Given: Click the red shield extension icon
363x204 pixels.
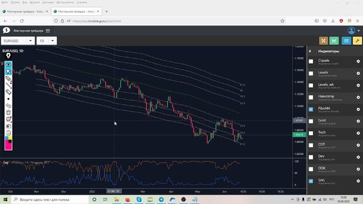Looking at the screenshot, I should point(341,21).
